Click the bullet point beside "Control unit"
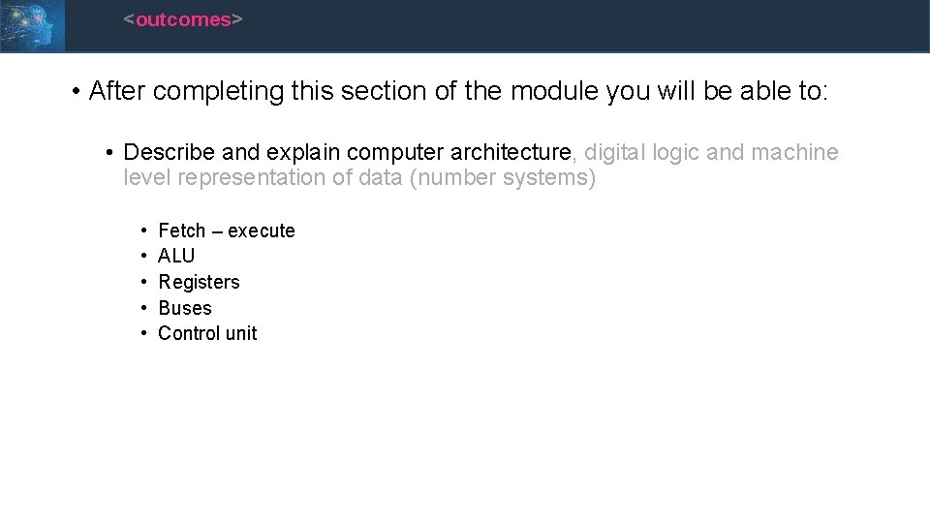 tap(143, 333)
